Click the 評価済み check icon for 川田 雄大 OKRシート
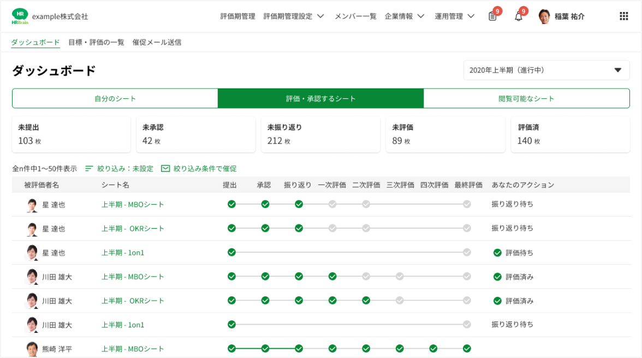The width and height of the screenshot is (642, 358). click(497, 301)
